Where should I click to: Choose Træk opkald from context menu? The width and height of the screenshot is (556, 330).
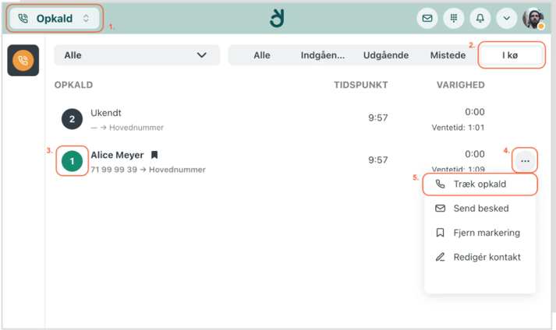tap(480, 184)
